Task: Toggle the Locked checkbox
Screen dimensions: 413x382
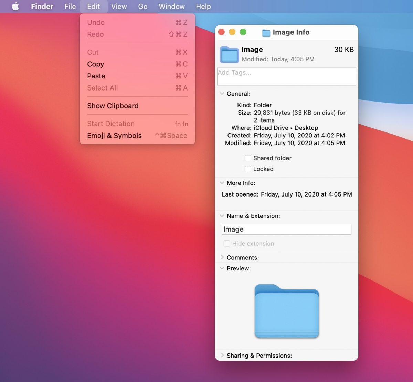Action: coord(248,169)
